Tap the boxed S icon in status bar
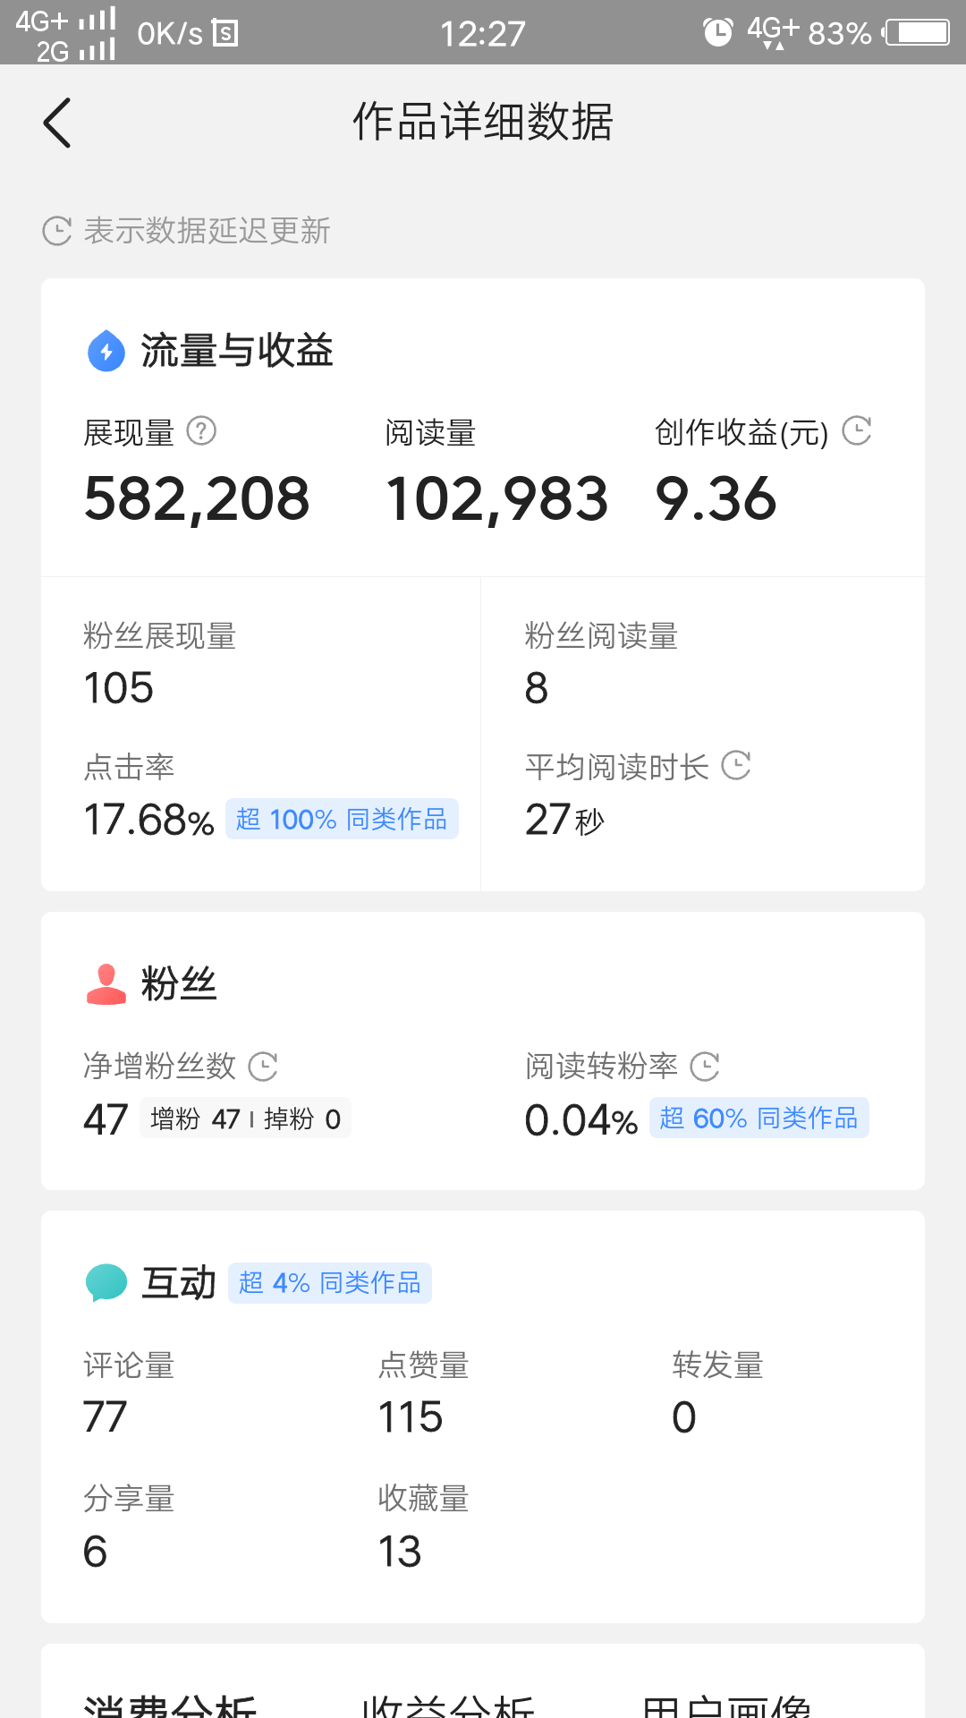966x1718 pixels. click(x=225, y=34)
